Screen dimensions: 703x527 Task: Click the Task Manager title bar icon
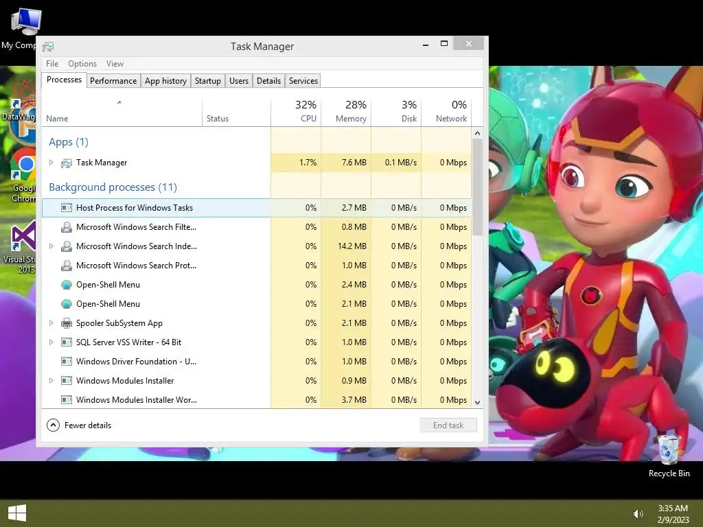pos(48,47)
